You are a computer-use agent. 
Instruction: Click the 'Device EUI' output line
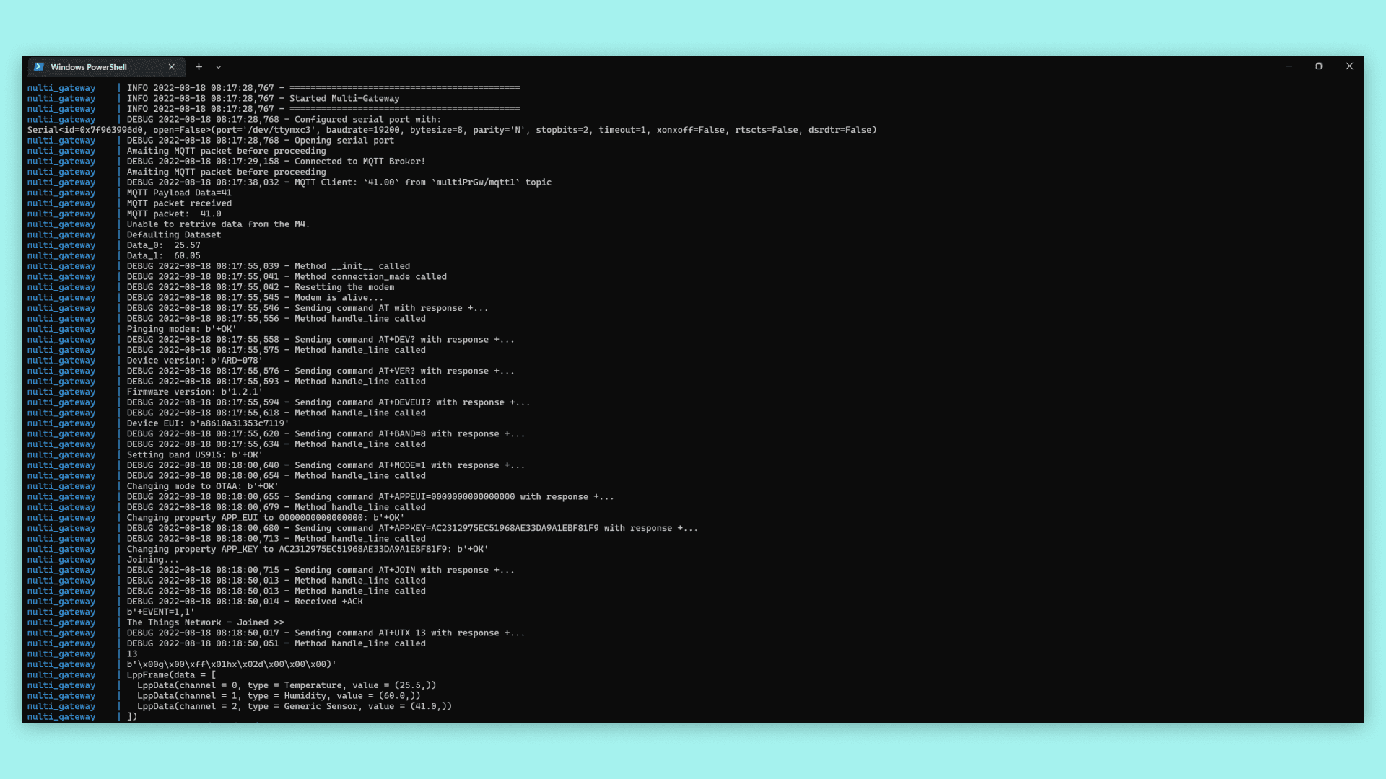pos(207,423)
